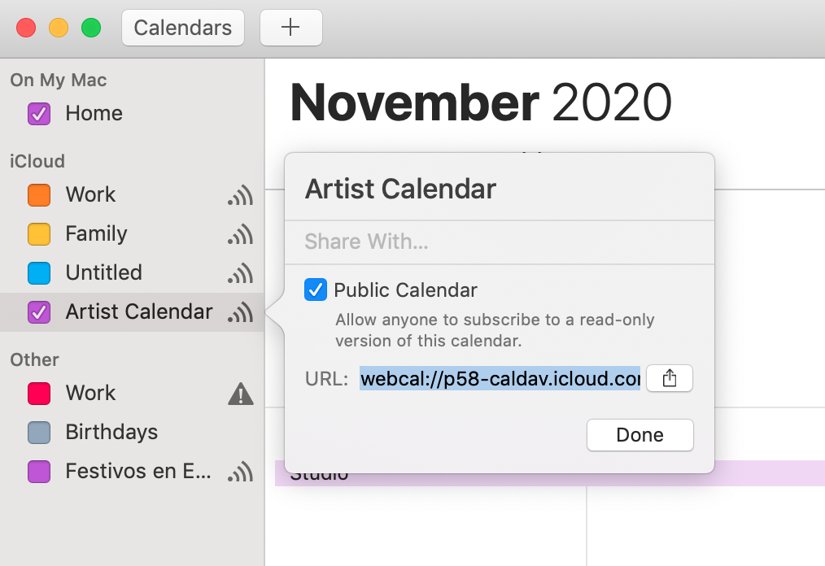Image resolution: width=825 pixels, height=566 pixels.
Task: Click the sharing icon next to Untitled
Action: (x=241, y=273)
